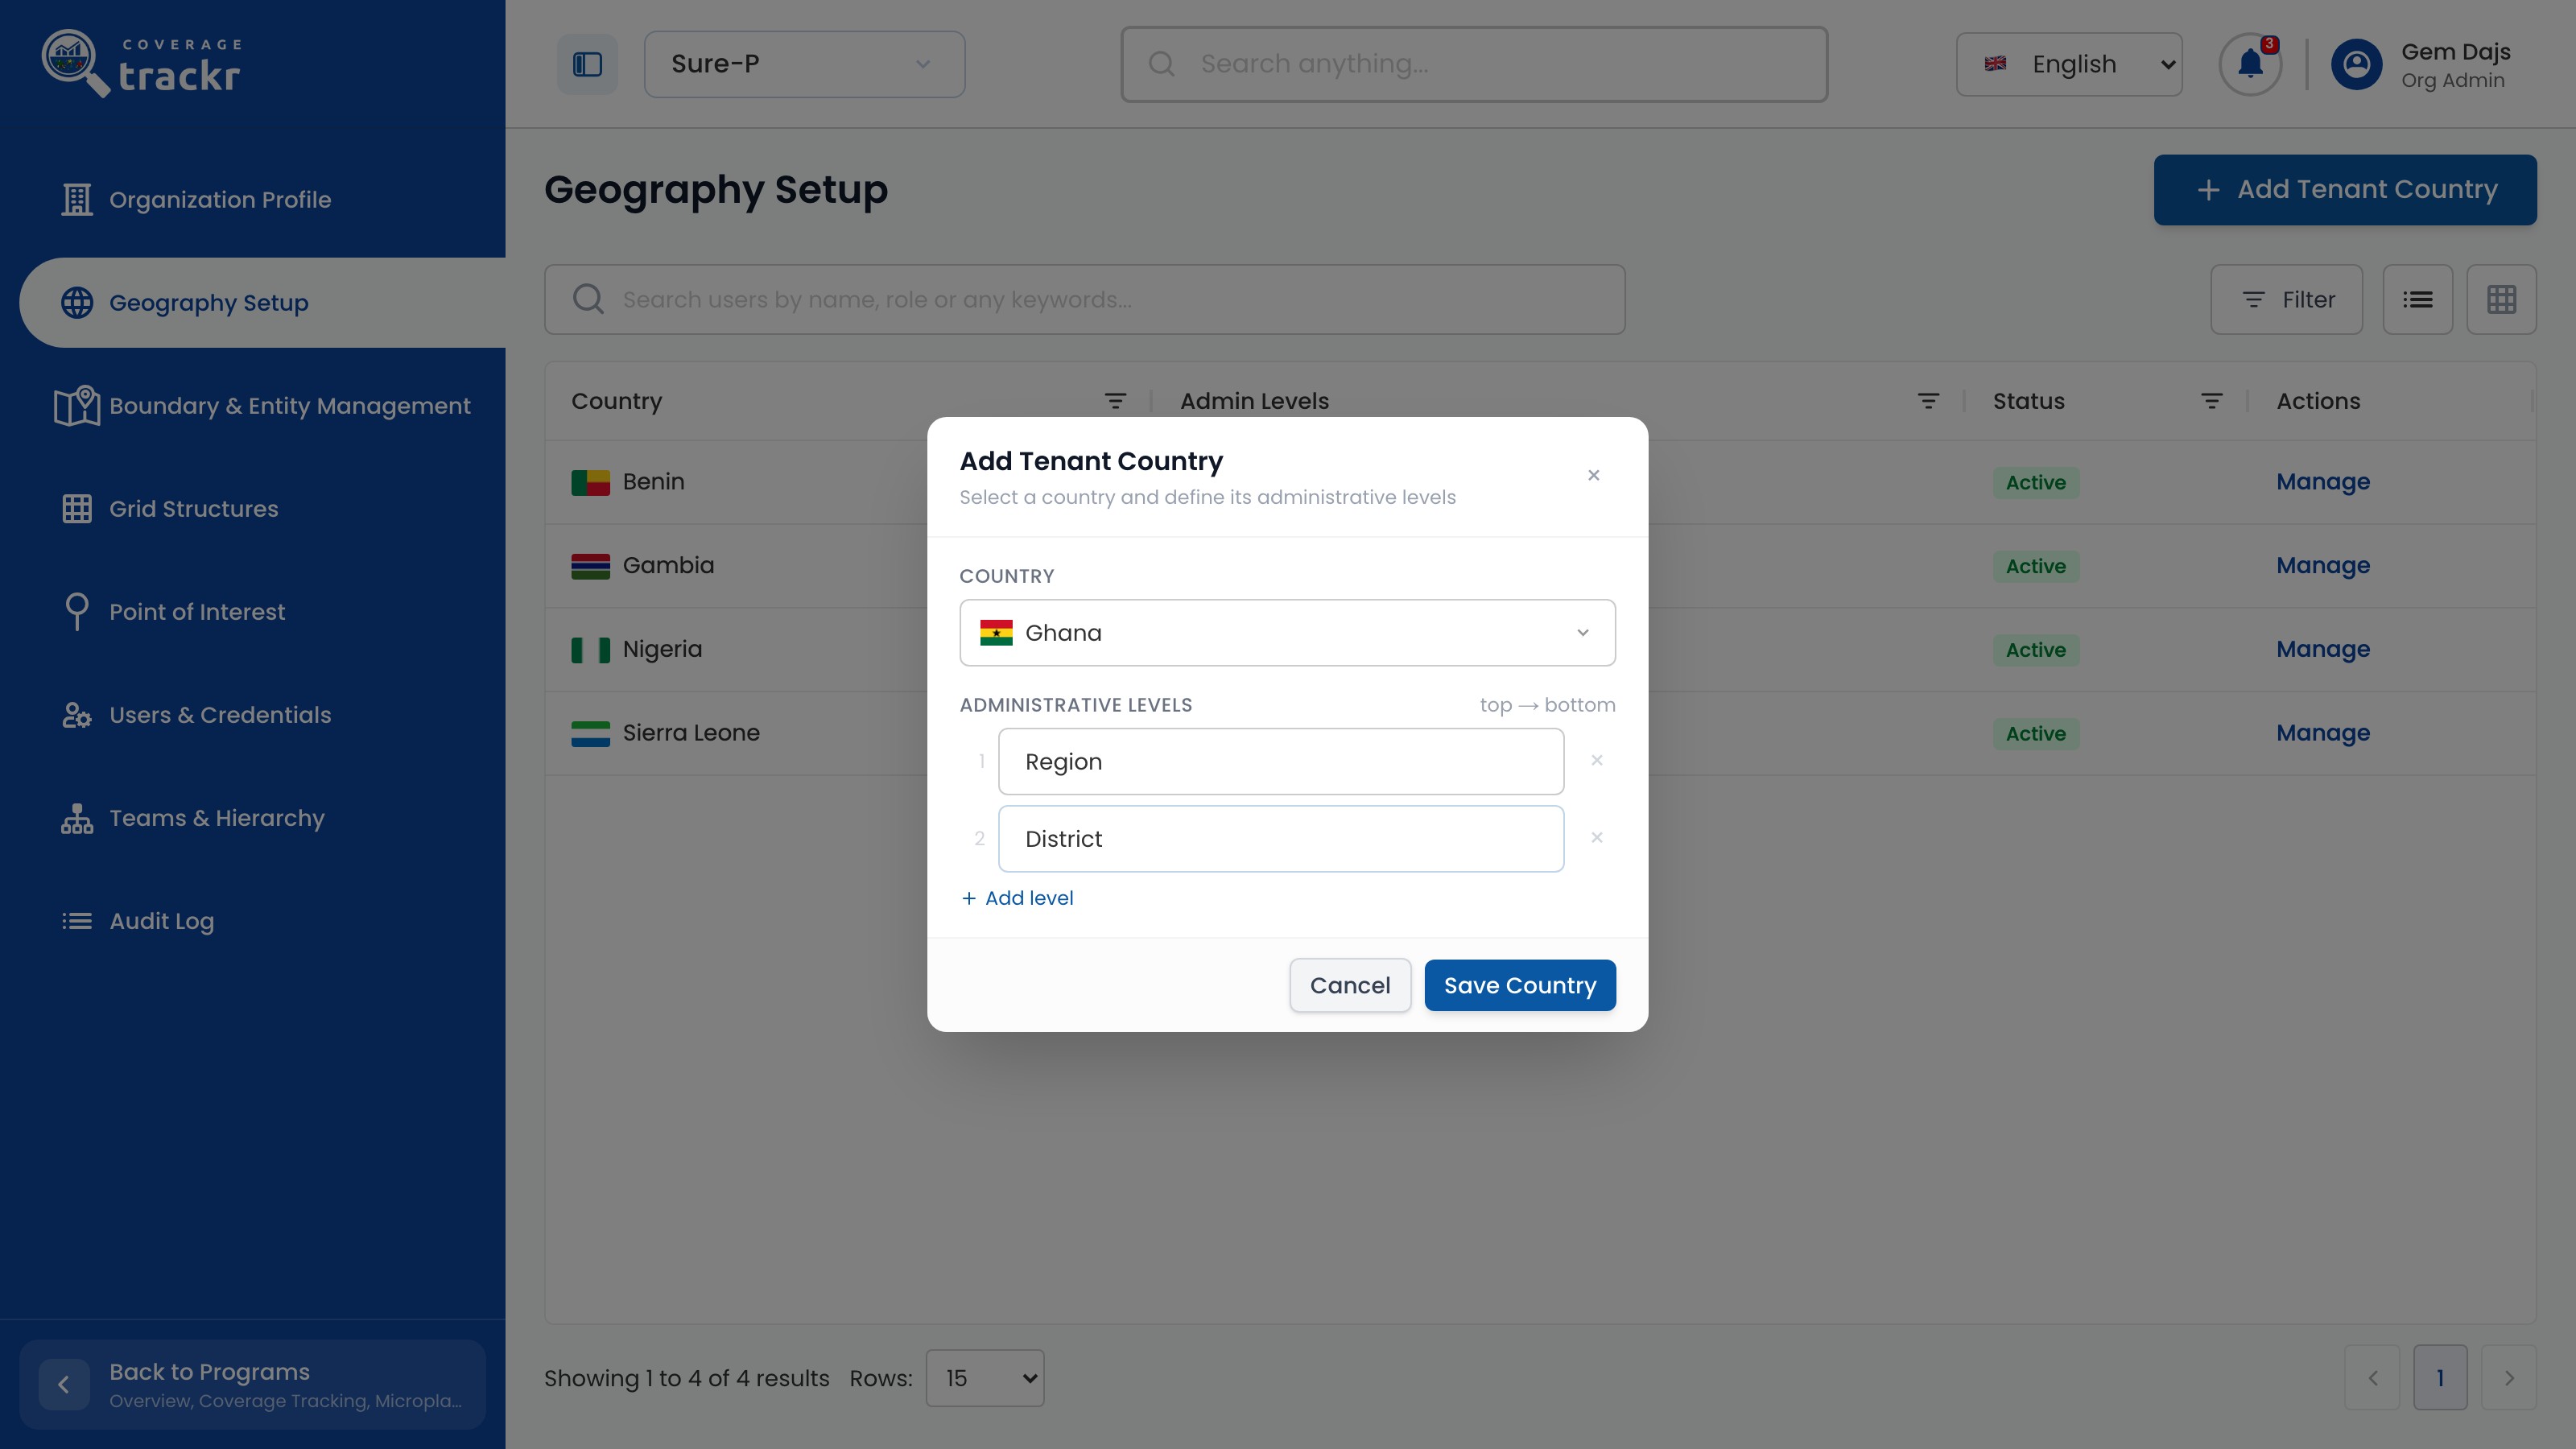Click the Status column filter icon
2576x1449 pixels.
[x=2211, y=401]
